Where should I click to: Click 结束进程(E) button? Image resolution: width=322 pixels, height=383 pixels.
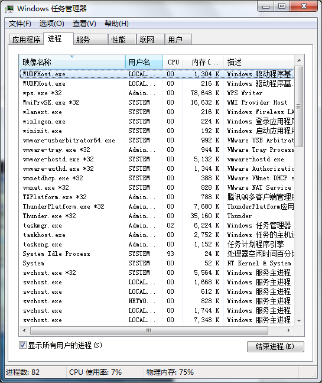[x=275, y=346]
